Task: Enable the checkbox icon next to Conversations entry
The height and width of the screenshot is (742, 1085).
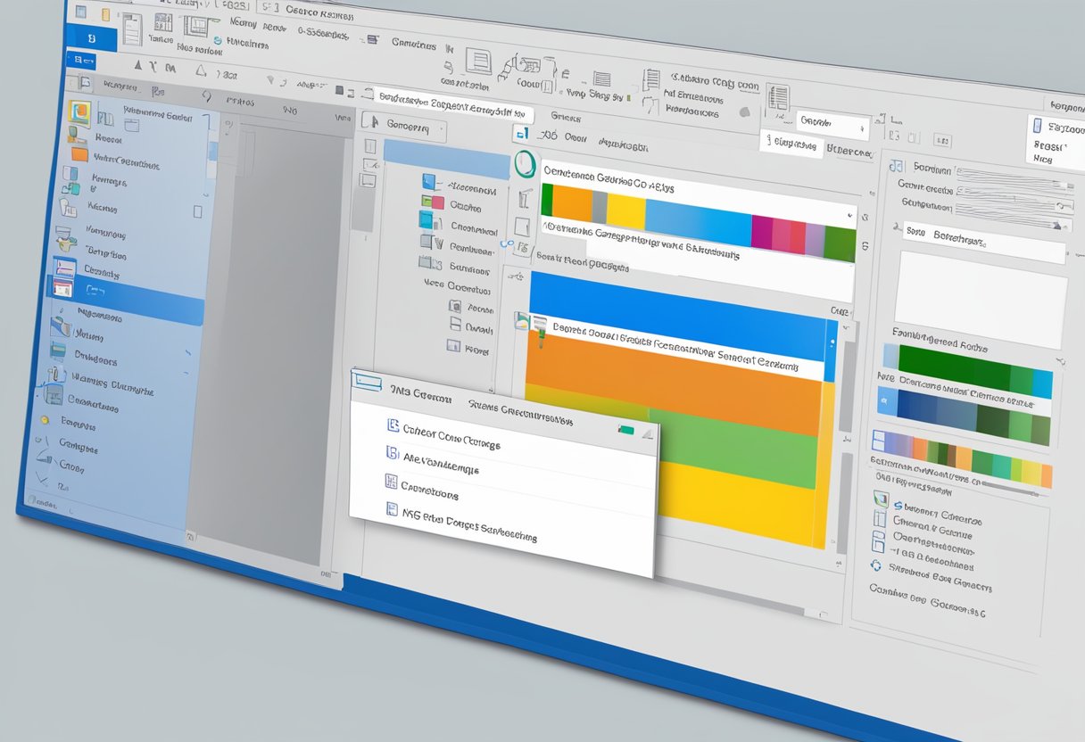Action: [x=391, y=483]
